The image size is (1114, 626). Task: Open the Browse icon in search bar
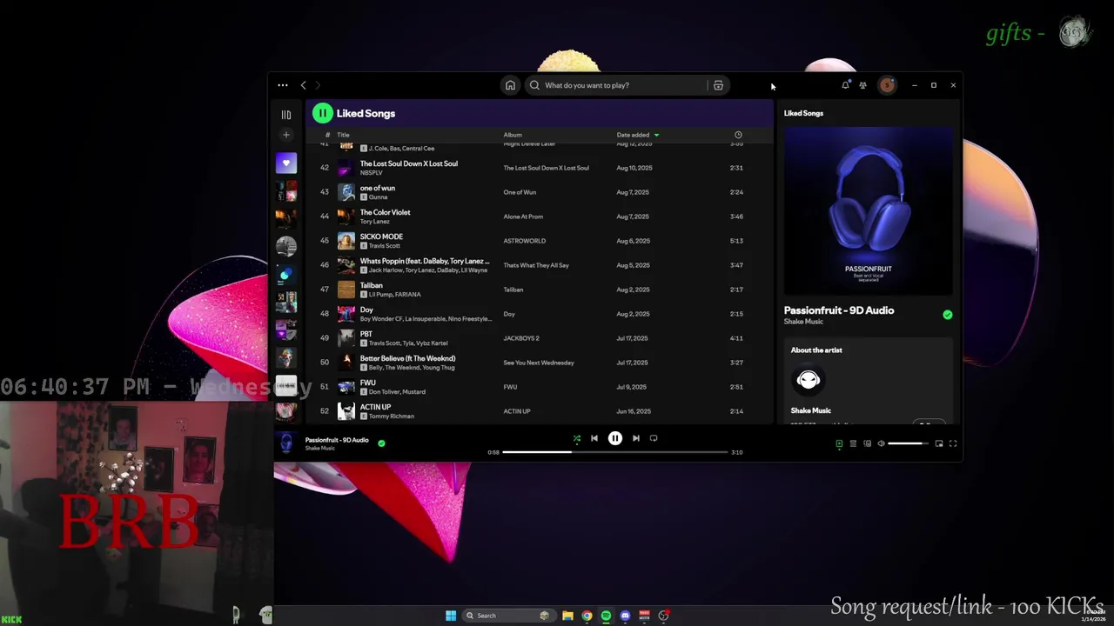(718, 85)
